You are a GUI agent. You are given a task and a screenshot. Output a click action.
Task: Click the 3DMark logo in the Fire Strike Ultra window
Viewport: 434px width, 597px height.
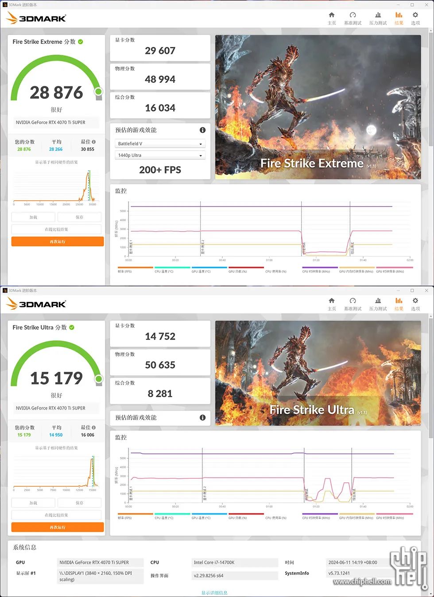36,304
